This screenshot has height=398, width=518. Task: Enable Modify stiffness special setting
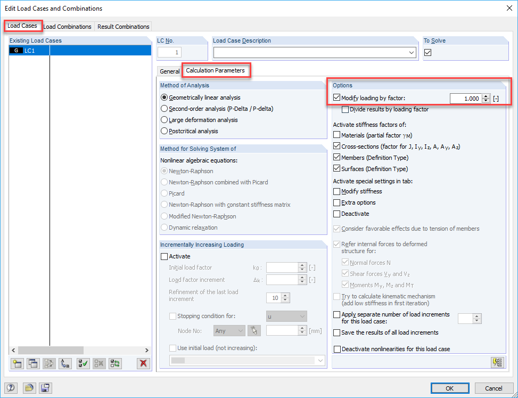click(x=336, y=191)
